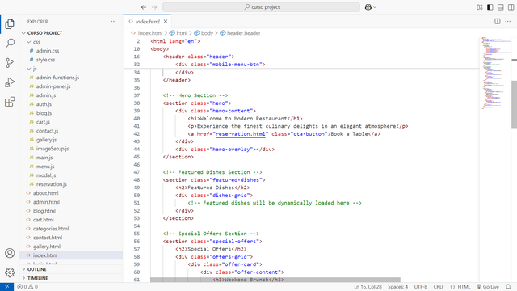This screenshot has height=291, width=517.
Task: Open the Search view icon
Action: click(x=10, y=43)
